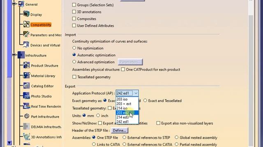Image resolution: width=263 pixels, height=147 pixels.
Task: Click the Devices and Virtual icon
Action: click(26, 45)
